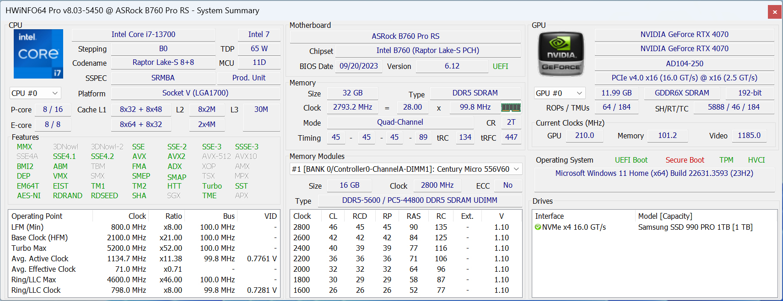Click the AVX-512 feature flag

click(x=216, y=157)
